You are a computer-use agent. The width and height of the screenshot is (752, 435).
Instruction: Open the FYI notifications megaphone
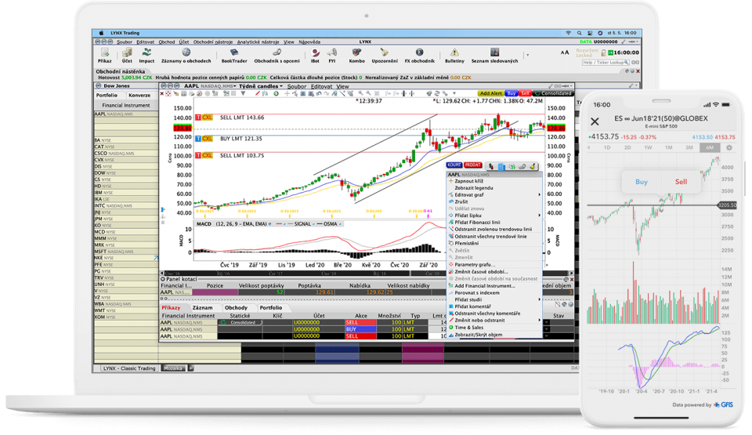pyautogui.click(x=332, y=55)
